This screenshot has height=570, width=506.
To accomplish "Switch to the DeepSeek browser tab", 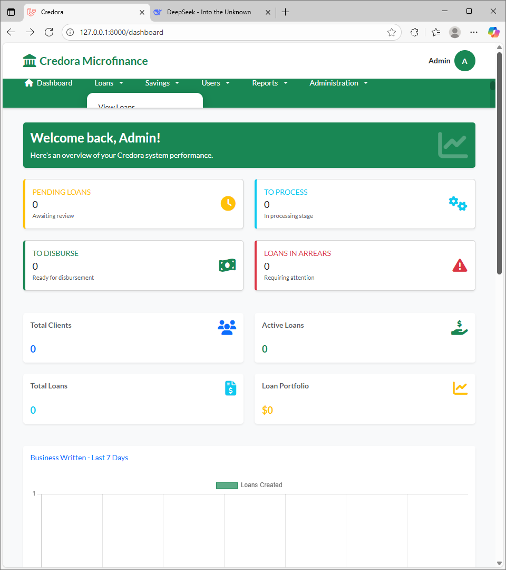I will click(209, 12).
